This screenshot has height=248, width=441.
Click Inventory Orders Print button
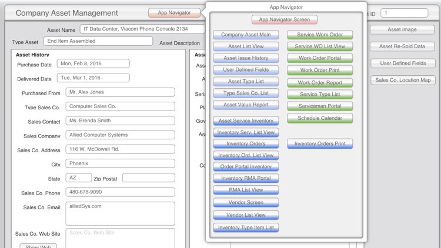click(x=320, y=143)
